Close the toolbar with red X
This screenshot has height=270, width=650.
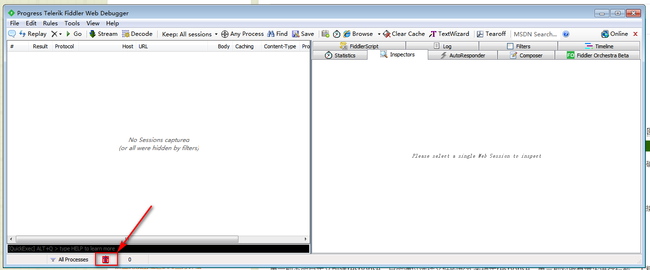coord(635,34)
